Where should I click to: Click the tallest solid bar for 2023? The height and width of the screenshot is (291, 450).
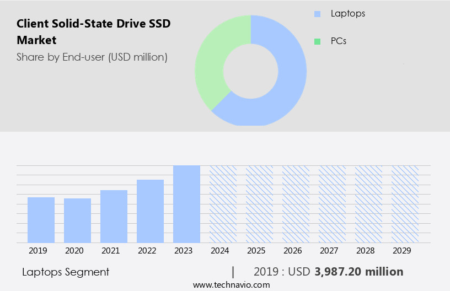coord(186,204)
